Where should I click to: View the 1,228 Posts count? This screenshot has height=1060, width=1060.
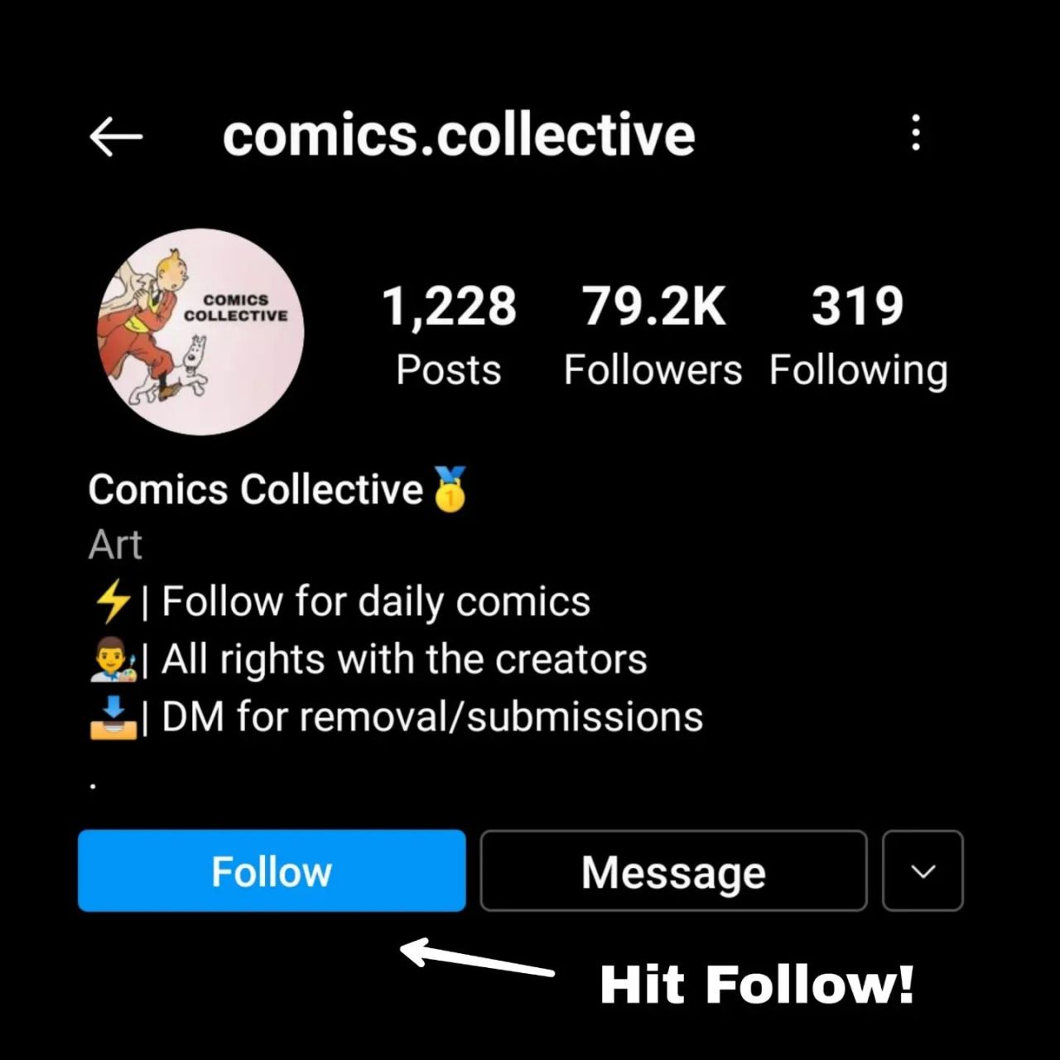[x=449, y=335]
